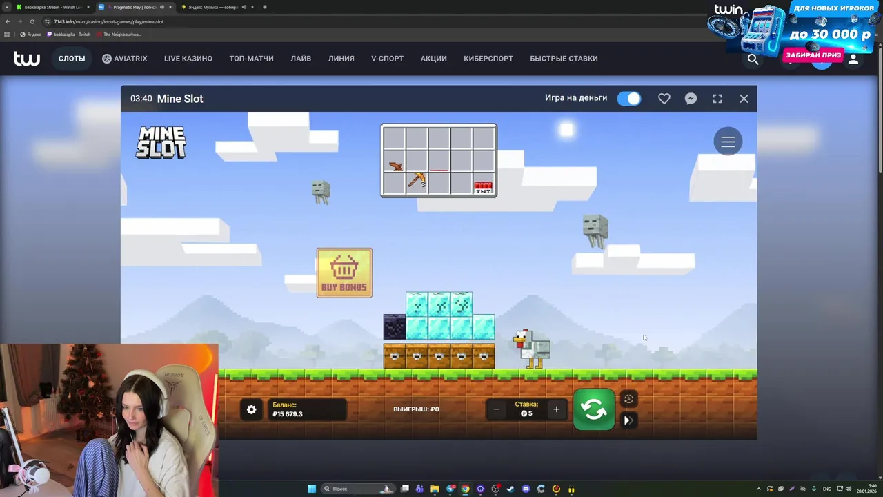The width and height of the screenshot is (883, 497).
Task: Open messenger chat icon in game header
Action: click(691, 99)
